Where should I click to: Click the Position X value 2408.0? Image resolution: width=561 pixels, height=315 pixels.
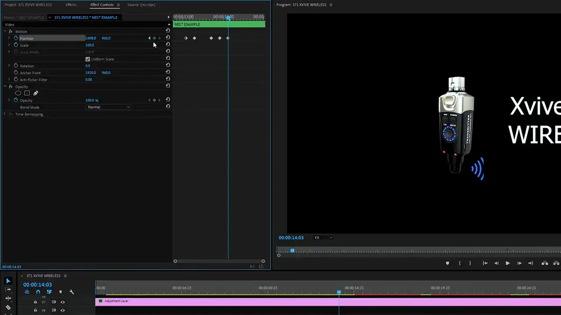[91, 38]
